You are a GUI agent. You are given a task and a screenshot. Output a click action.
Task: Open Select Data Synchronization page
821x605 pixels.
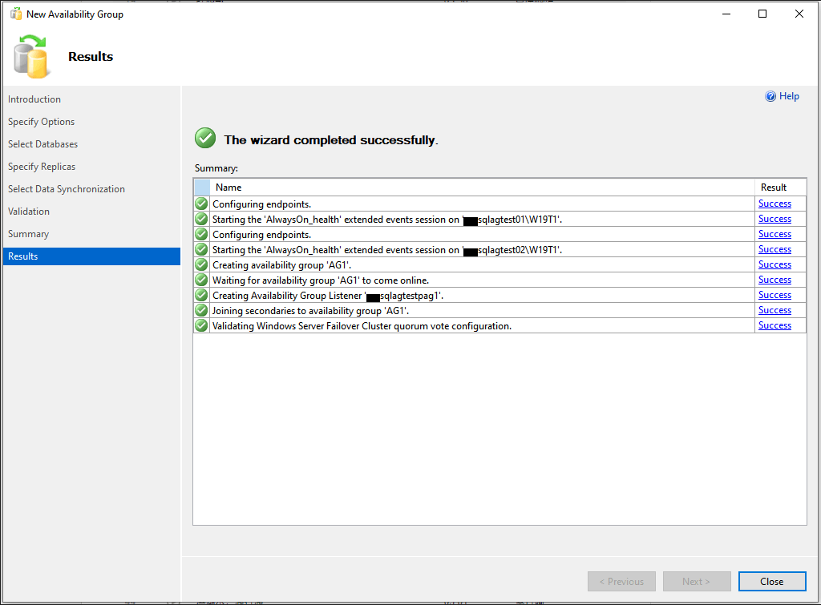tap(67, 189)
